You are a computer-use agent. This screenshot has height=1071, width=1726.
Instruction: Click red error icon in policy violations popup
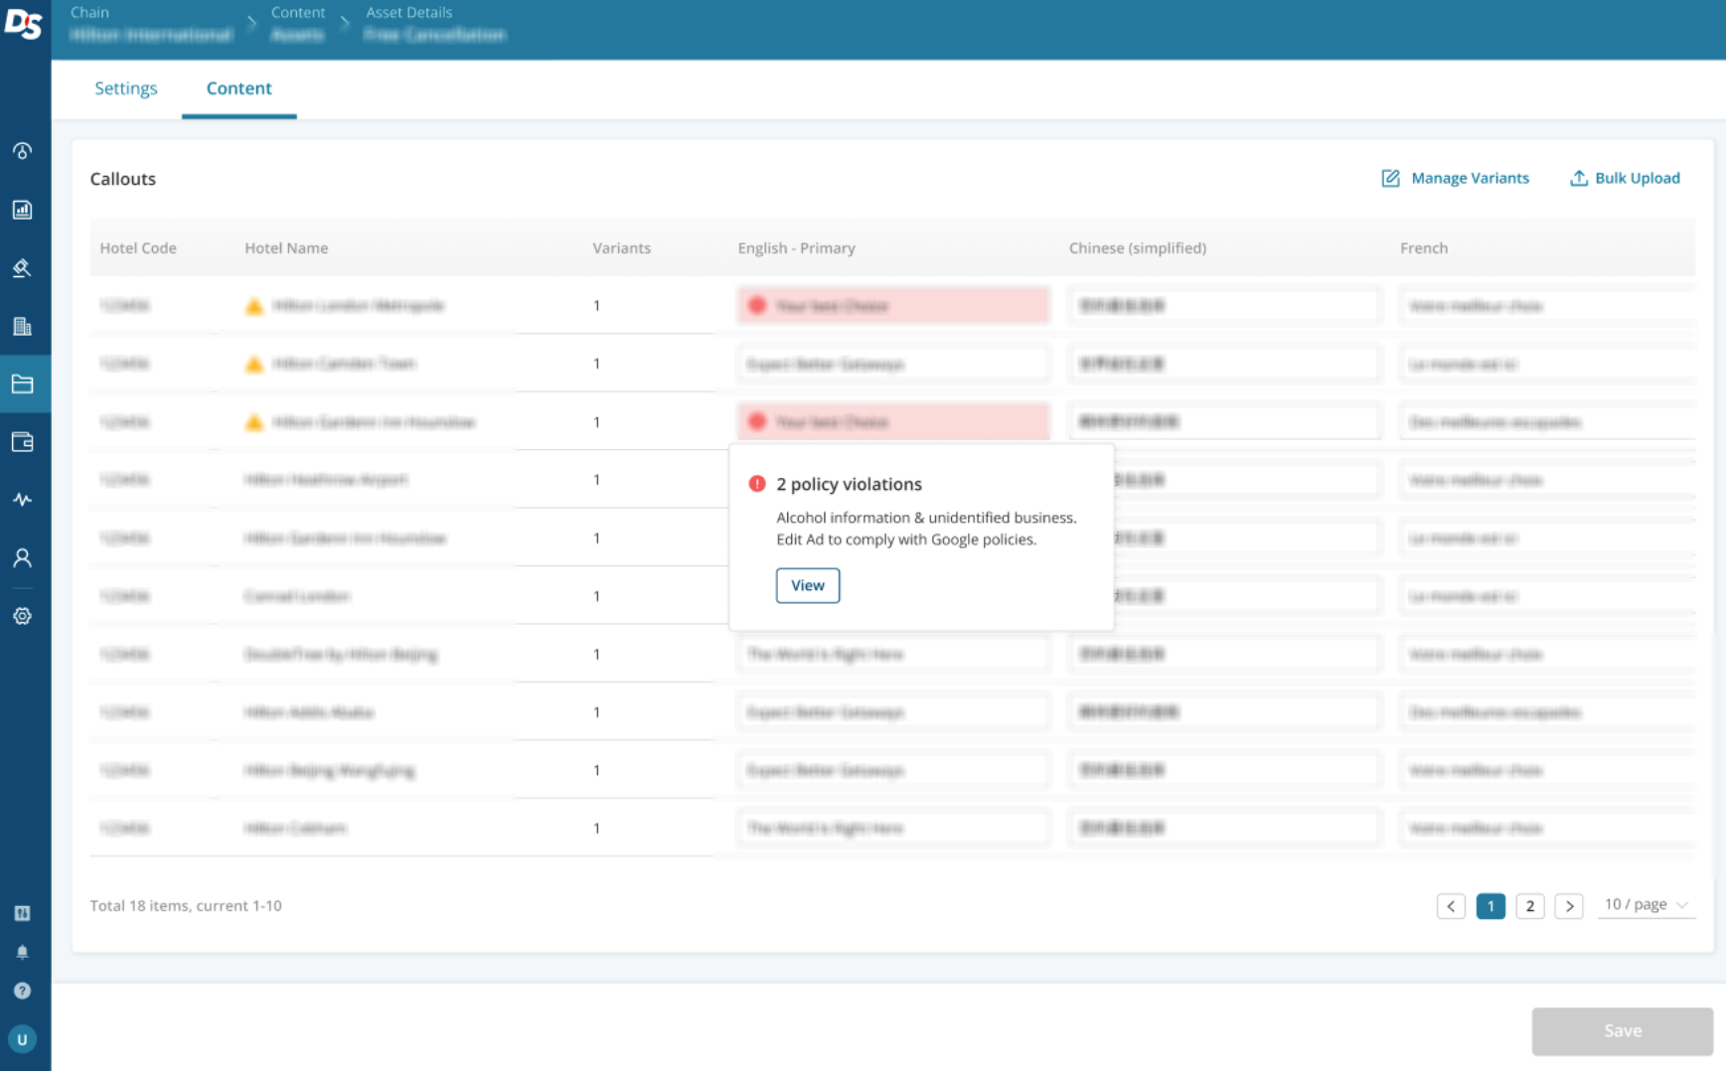click(x=757, y=484)
